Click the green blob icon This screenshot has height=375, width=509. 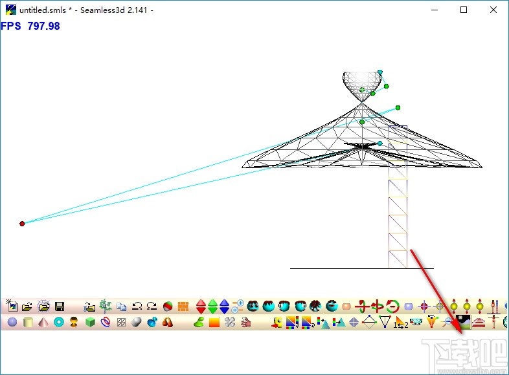pyautogui.click(x=199, y=322)
